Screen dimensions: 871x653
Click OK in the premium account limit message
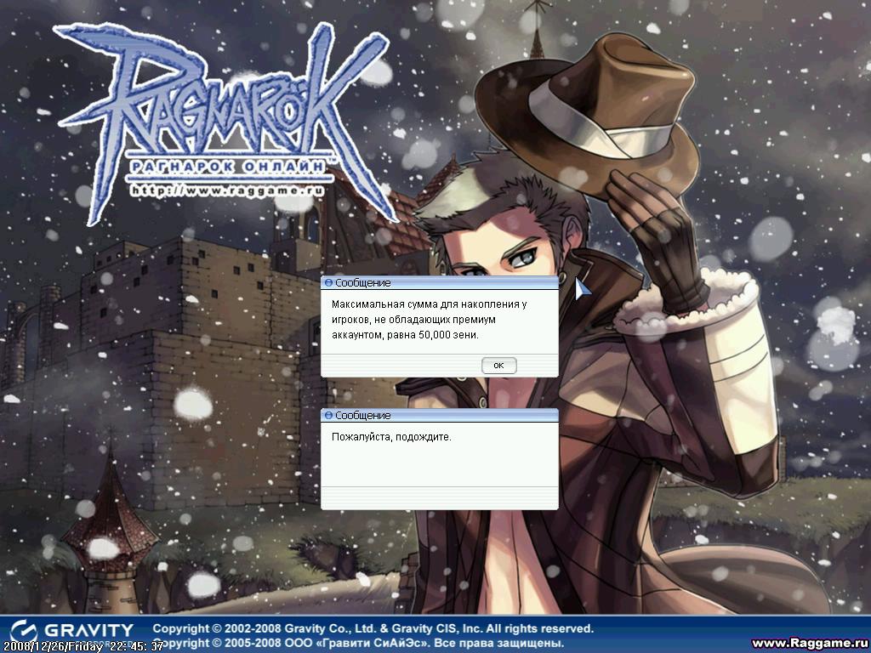pos(498,366)
